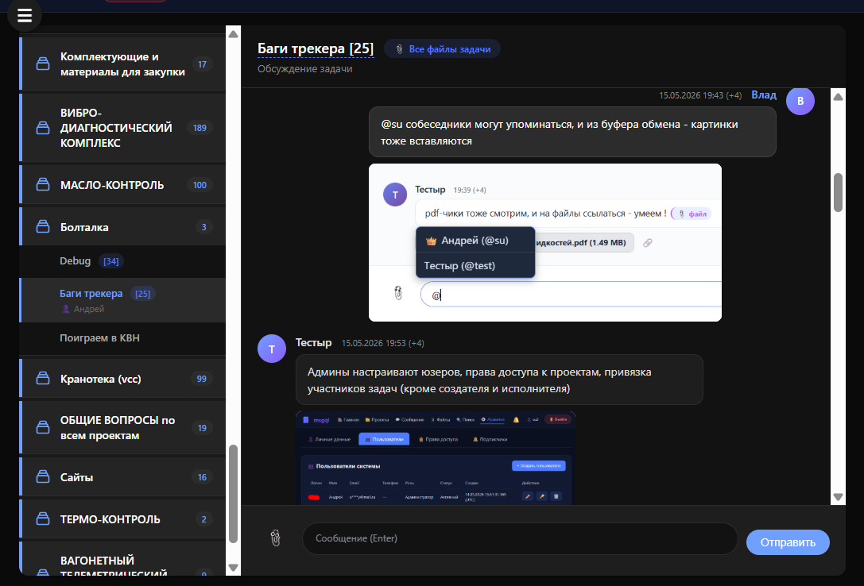Click chat scrollbar up arrow

tap(838, 97)
